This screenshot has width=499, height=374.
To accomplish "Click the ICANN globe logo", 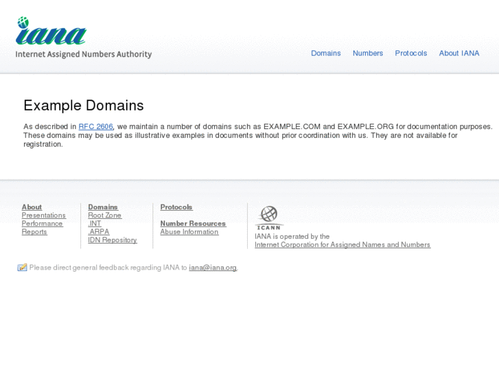I will (269, 218).
